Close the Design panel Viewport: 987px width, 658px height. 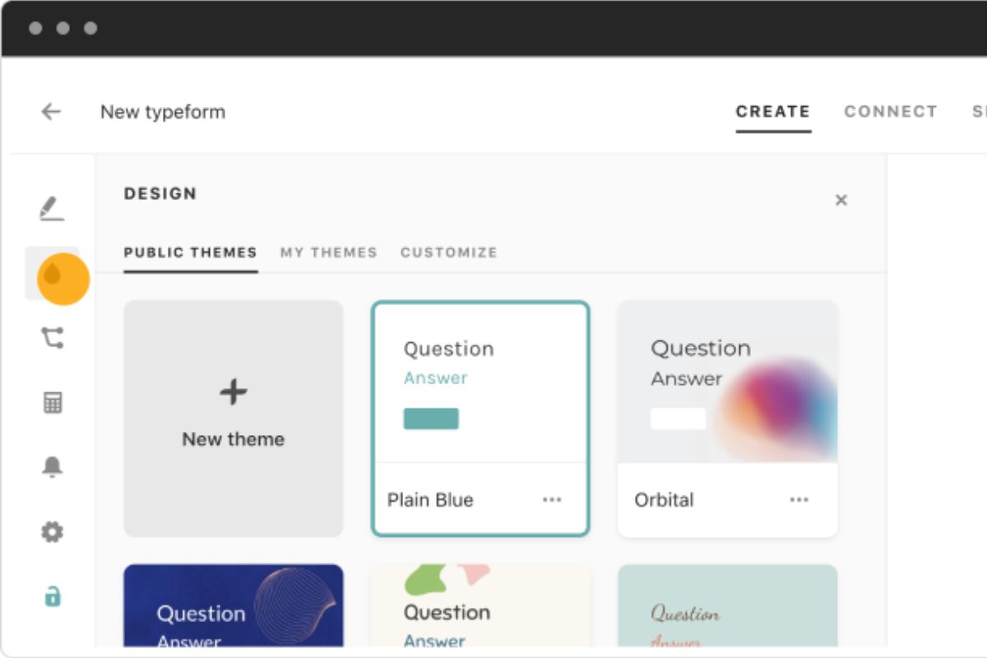pos(841,200)
